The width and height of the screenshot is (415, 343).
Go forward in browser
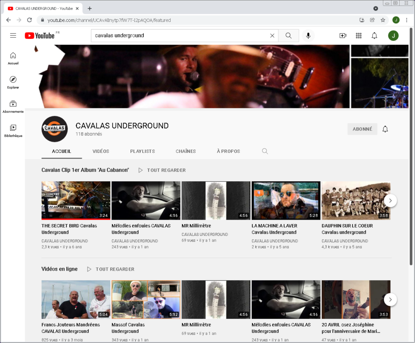(19, 20)
